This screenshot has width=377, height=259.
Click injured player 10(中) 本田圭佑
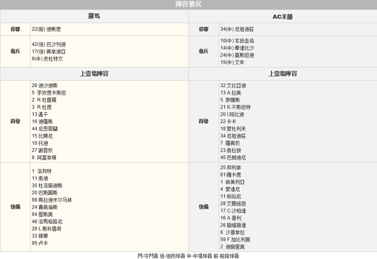click(x=237, y=41)
